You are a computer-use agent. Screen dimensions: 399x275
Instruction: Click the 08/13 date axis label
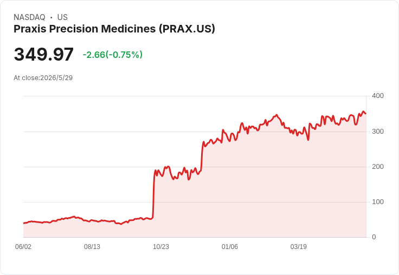point(92,246)
